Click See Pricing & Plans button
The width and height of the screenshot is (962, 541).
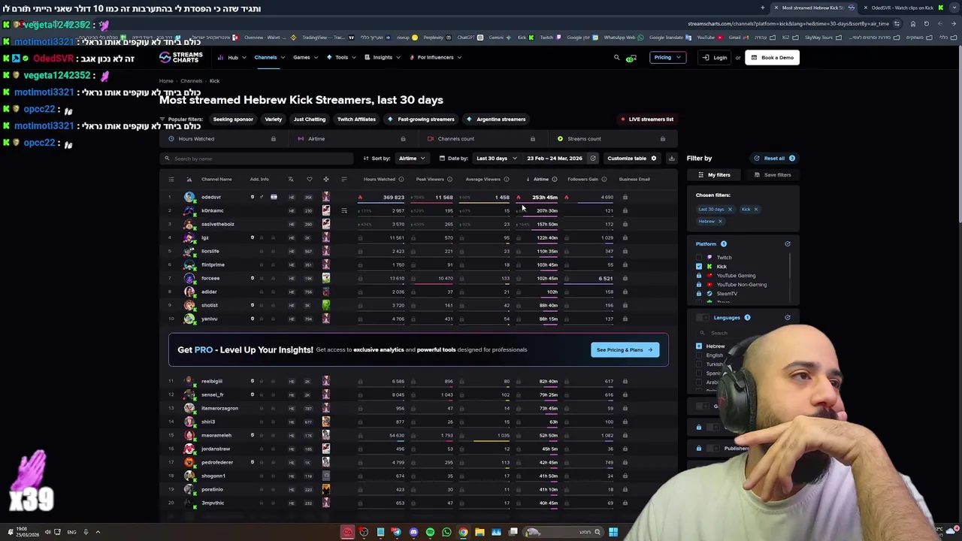pos(625,350)
